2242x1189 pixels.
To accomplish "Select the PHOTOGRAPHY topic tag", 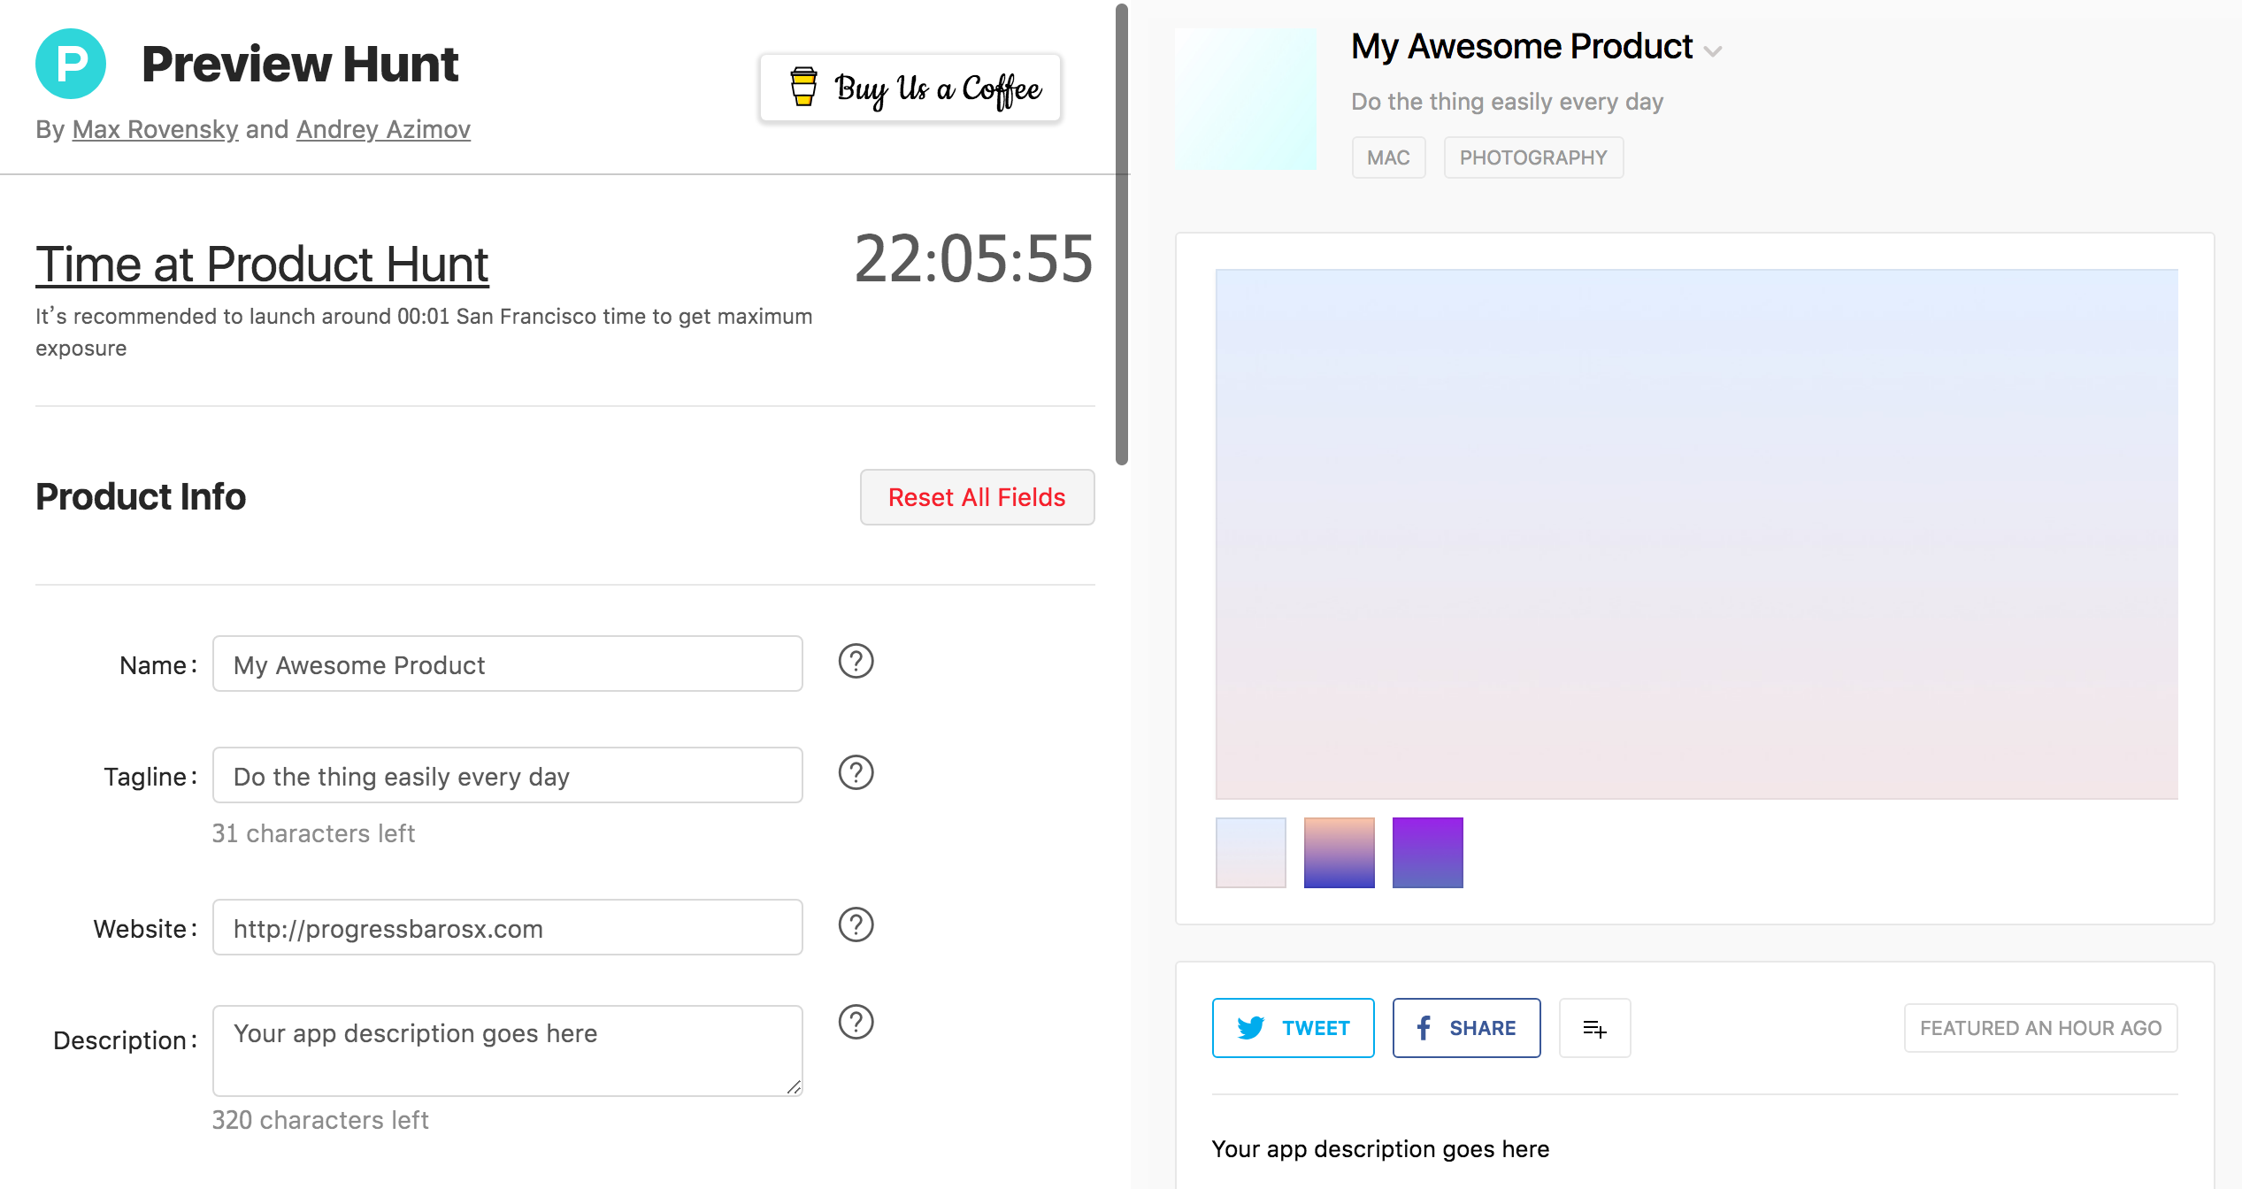I will coord(1533,157).
